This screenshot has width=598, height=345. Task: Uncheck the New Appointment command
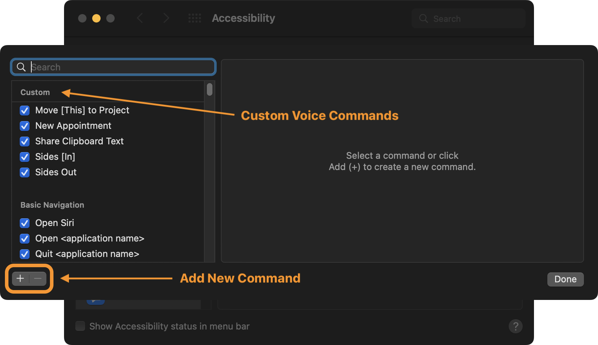(24, 126)
